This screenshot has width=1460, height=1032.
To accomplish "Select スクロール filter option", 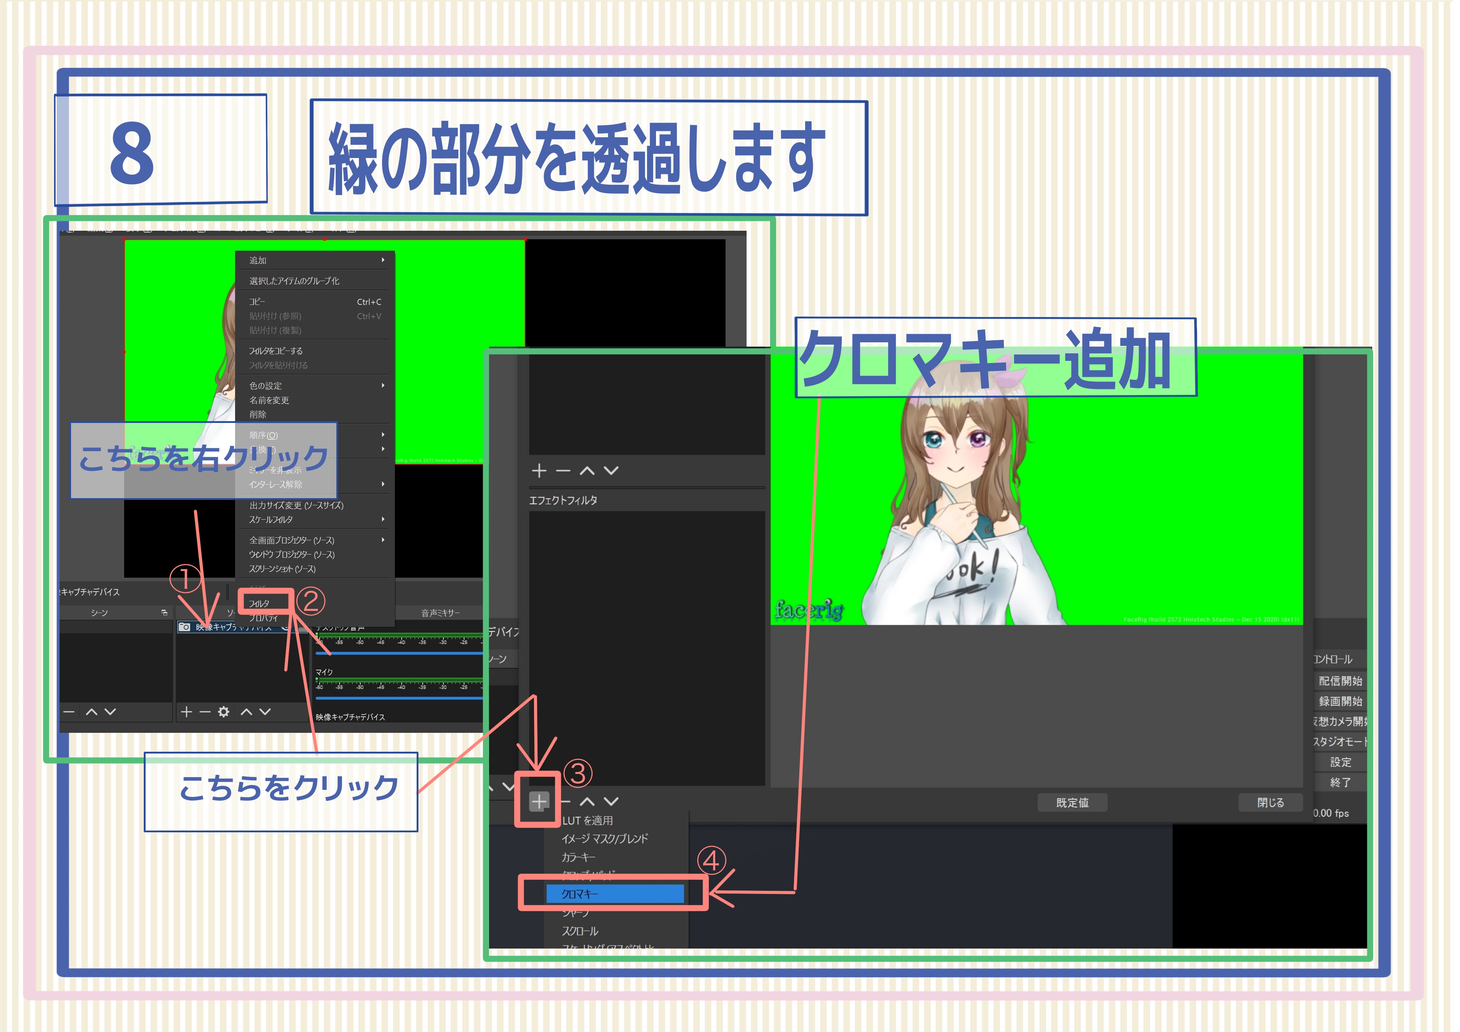I will (579, 931).
